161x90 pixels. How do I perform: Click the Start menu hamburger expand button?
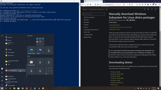(2, 35)
